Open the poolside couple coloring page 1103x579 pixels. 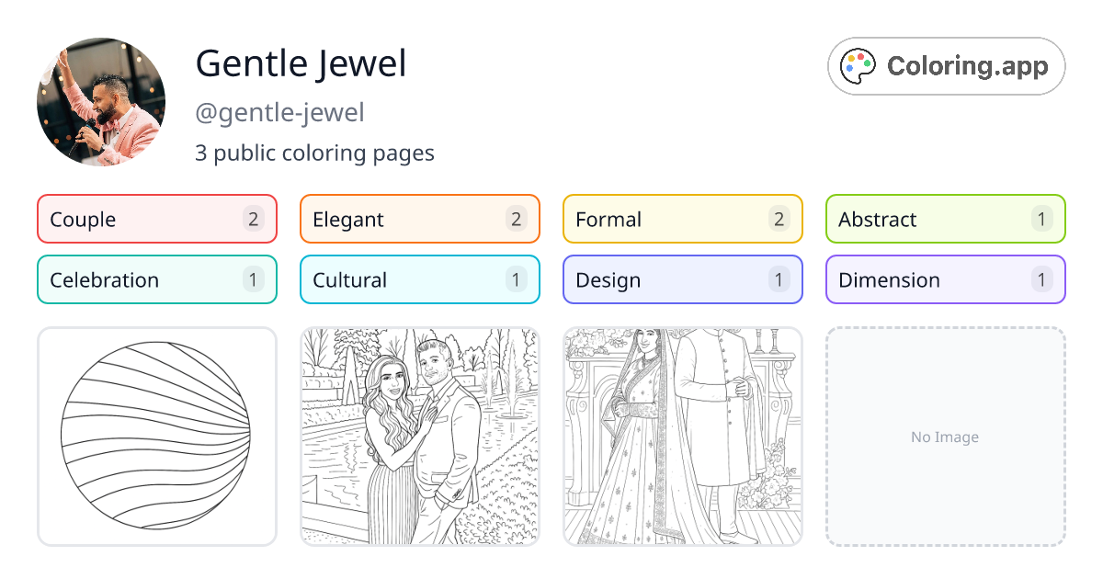[x=419, y=437]
